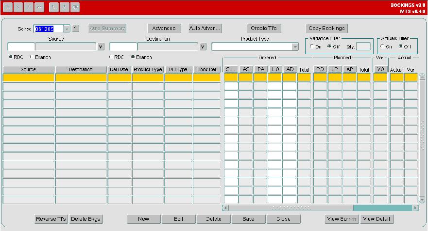Image resolution: width=428 pixels, height=231 pixels.
Task: Click scroll-left arrow of horizontal scrollbar
Action: [225, 208]
